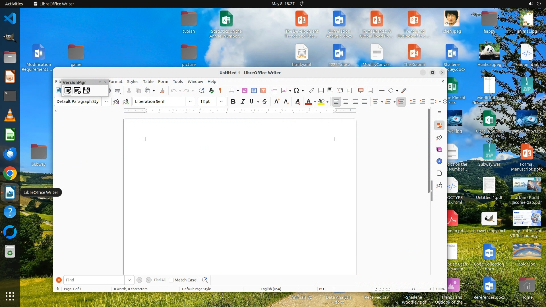Open the Table menu
Image resolution: width=546 pixels, height=307 pixels.
click(x=148, y=82)
